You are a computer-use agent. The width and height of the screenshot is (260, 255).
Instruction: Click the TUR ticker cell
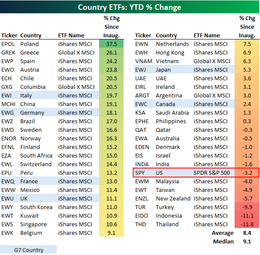click(x=141, y=207)
